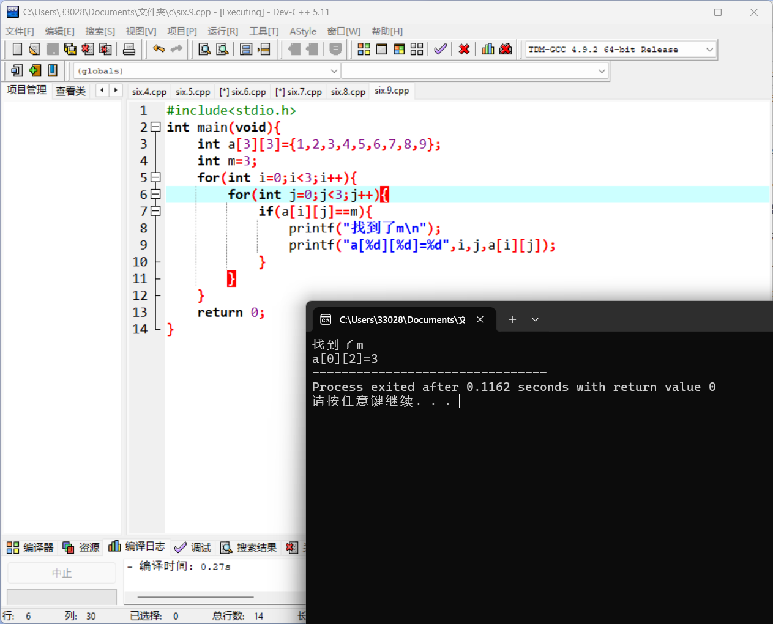This screenshot has height=624, width=773.
Task: Click the Close All files toolbar icon
Action: pyautogui.click(x=105, y=49)
